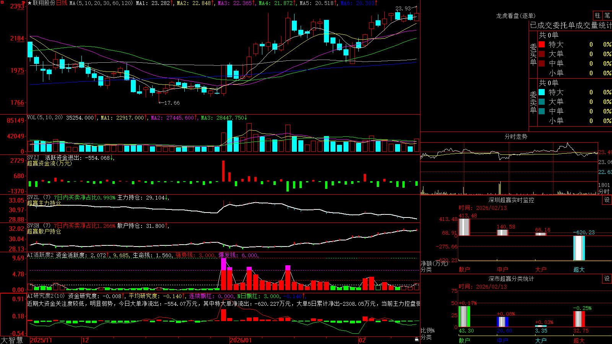Click the 12 month marker on timeline
Screen dimensions: 612x344
click(85, 340)
